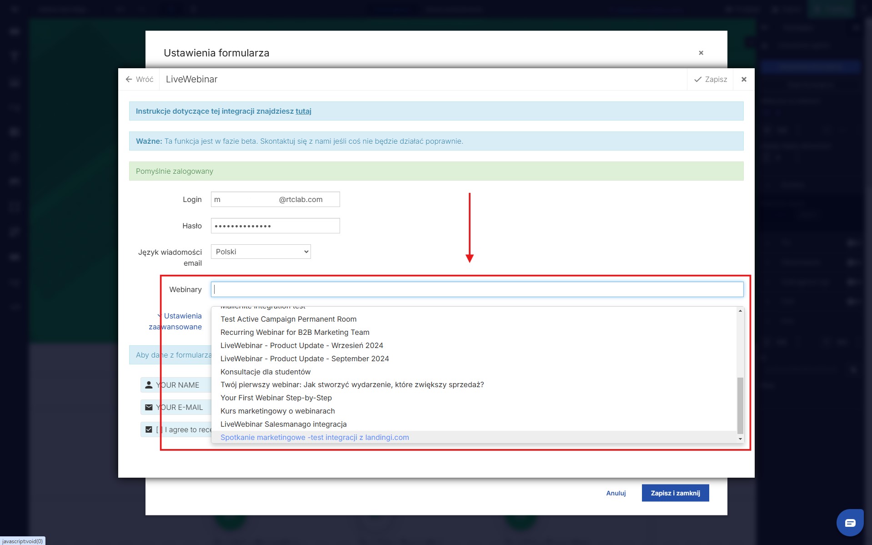This screenshot has height=545, width=872.
Task: Open the Język wiadomości email dropdown
Action: click(x=261, y=252)
